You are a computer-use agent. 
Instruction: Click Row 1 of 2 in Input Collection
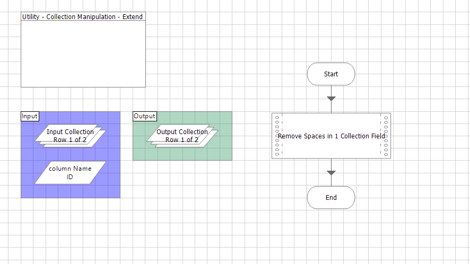(x=70, y=139)
